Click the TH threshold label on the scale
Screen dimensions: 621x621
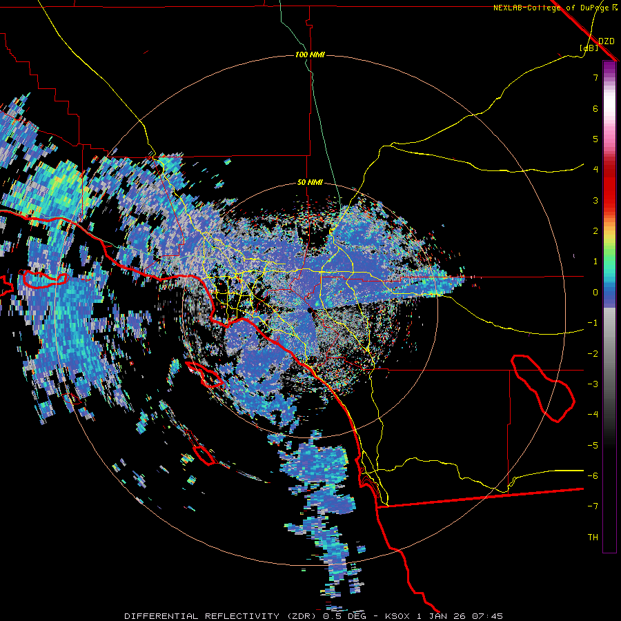tap(593, 538)
